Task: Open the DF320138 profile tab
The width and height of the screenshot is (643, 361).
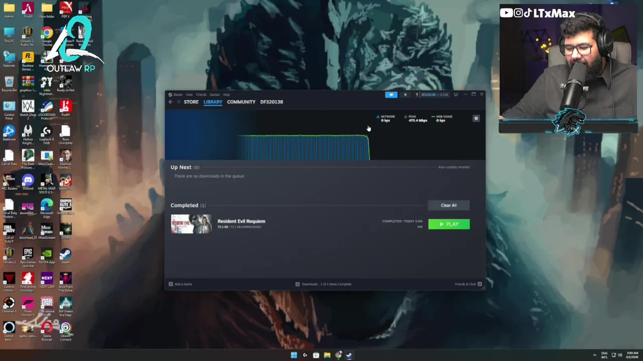Action: click(x=271, y=102)
